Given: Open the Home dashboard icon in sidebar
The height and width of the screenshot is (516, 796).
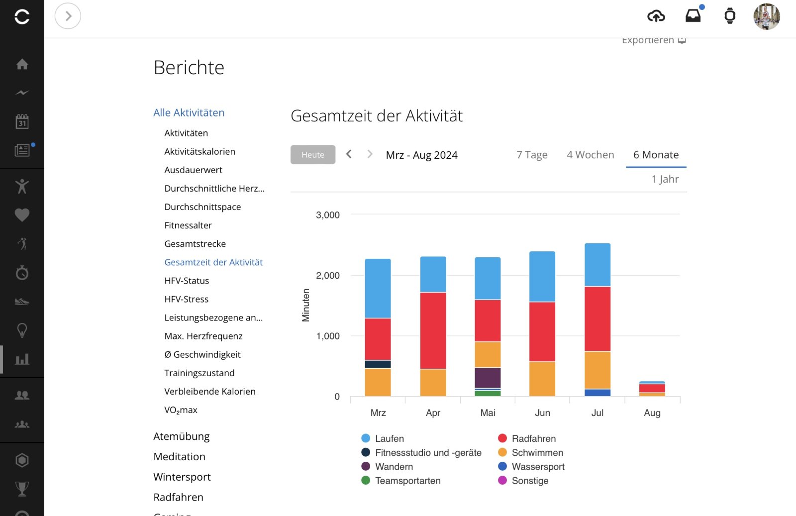Looking at the screenshot, I should (x=22, y=64).
